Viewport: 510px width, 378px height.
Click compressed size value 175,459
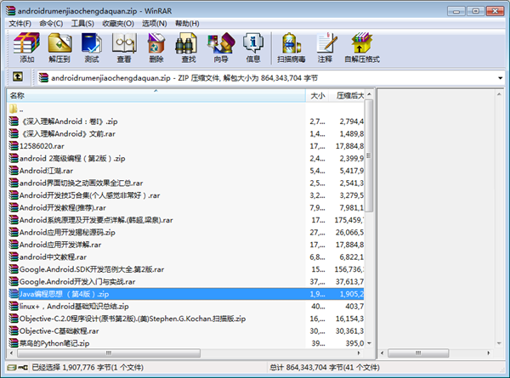(x=349, y=220)
